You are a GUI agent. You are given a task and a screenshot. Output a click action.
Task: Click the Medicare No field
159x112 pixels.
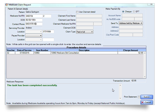pyautogui.click(x=34, y=16)
